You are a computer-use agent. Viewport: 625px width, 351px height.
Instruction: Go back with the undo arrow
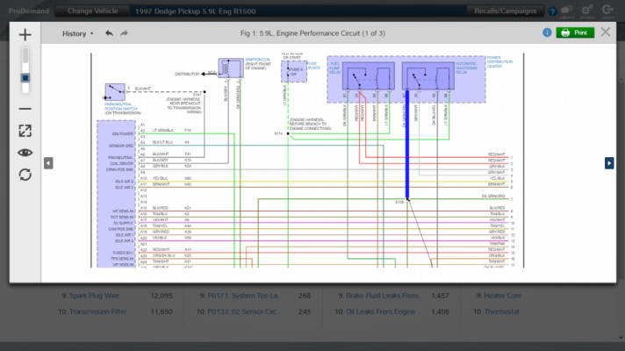coord(109,33)
